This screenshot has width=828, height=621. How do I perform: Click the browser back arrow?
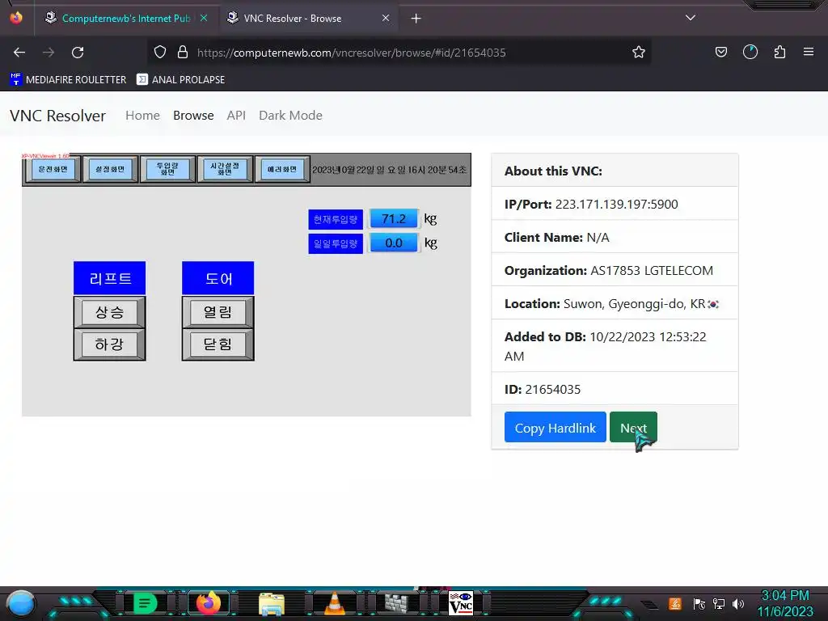click(19, 53)
